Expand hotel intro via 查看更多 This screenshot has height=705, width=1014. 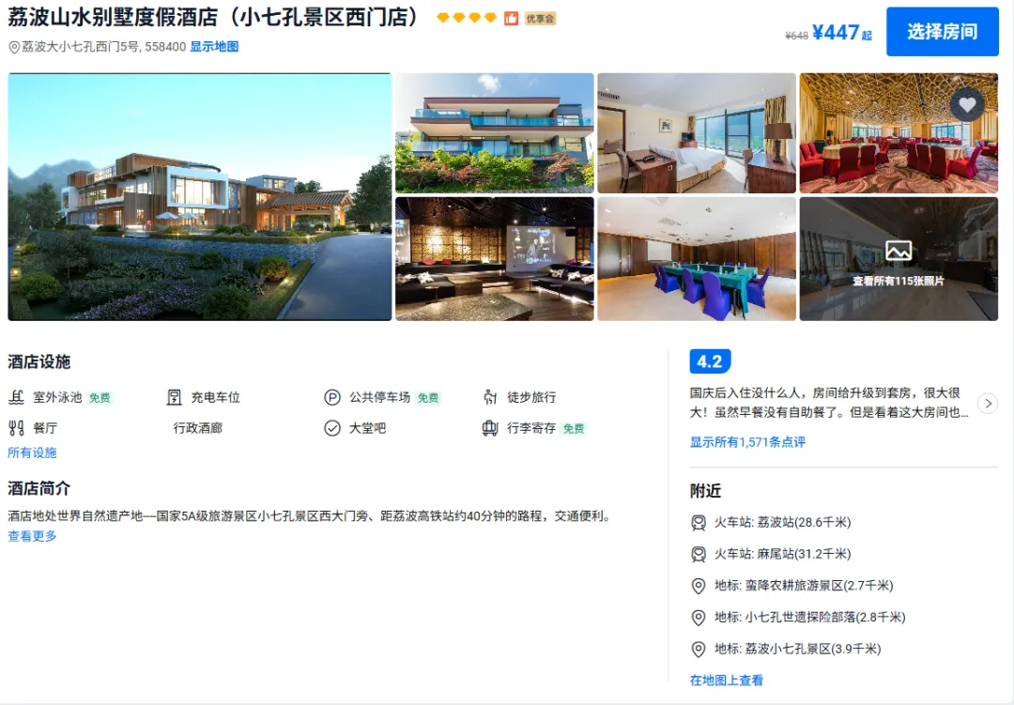click(x=32, y=536)
